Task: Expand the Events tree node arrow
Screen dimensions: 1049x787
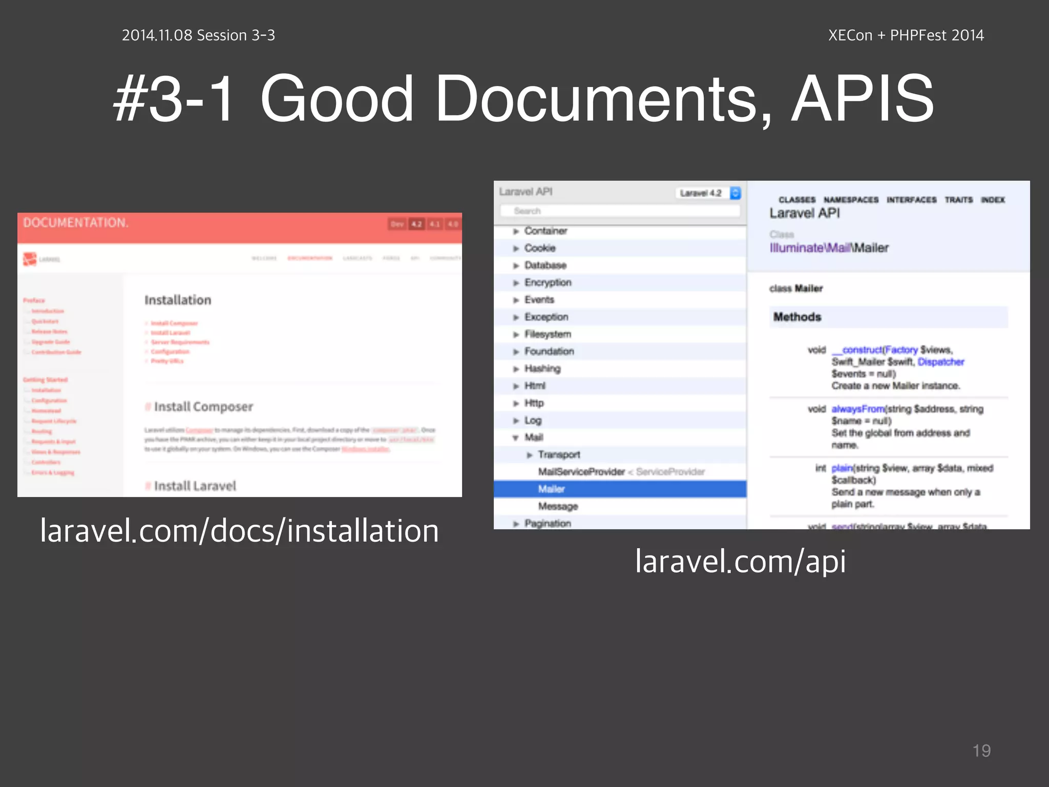Action: tap(516, 300)
